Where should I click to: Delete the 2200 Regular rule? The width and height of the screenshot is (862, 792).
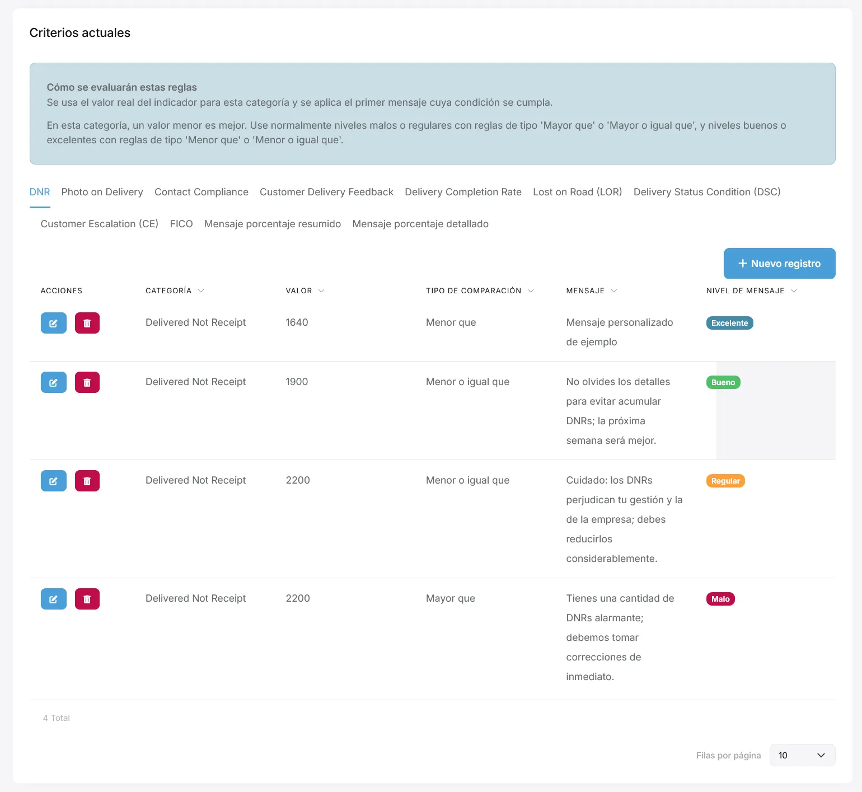pyautogui.click(x=87, y=481)
